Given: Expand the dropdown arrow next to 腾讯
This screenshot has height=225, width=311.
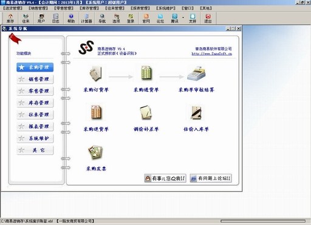Looking at the screenshot, I should point(183,18).
